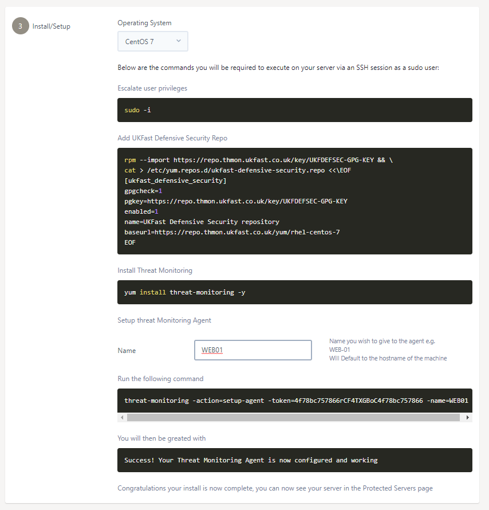The image size is (489, 510).
Task: Click the horizontal scrollbar under the setup command
Action: click(x=294, y=417)
